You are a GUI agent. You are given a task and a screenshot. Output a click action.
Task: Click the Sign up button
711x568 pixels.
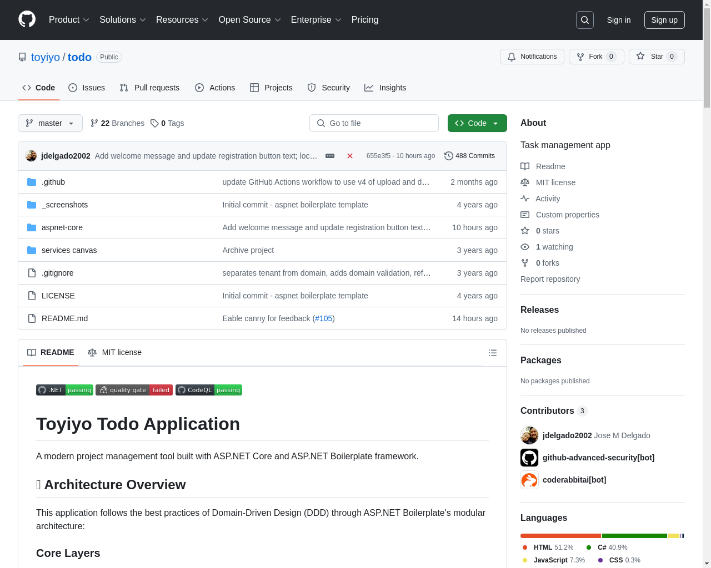[664, 20]
